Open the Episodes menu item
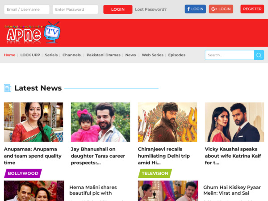This screenshot has height=201, width=268. pos(177,55)
